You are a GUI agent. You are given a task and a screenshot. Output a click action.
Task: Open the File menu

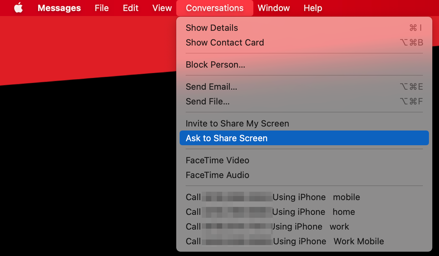pos(102,8)
